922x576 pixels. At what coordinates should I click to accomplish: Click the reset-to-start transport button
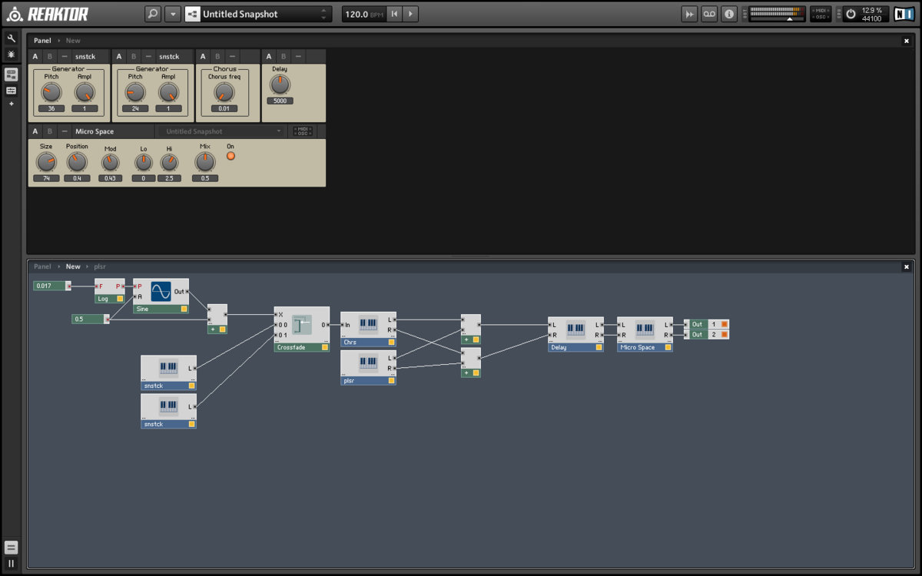click(x=394, y=14)
